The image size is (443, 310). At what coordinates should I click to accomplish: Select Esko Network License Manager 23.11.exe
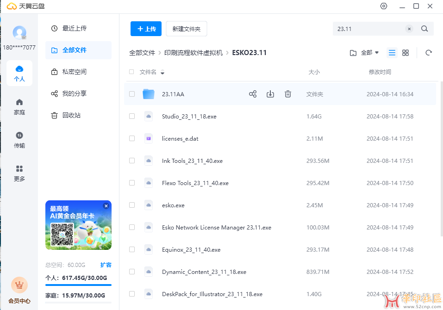(x=217, y=228)
